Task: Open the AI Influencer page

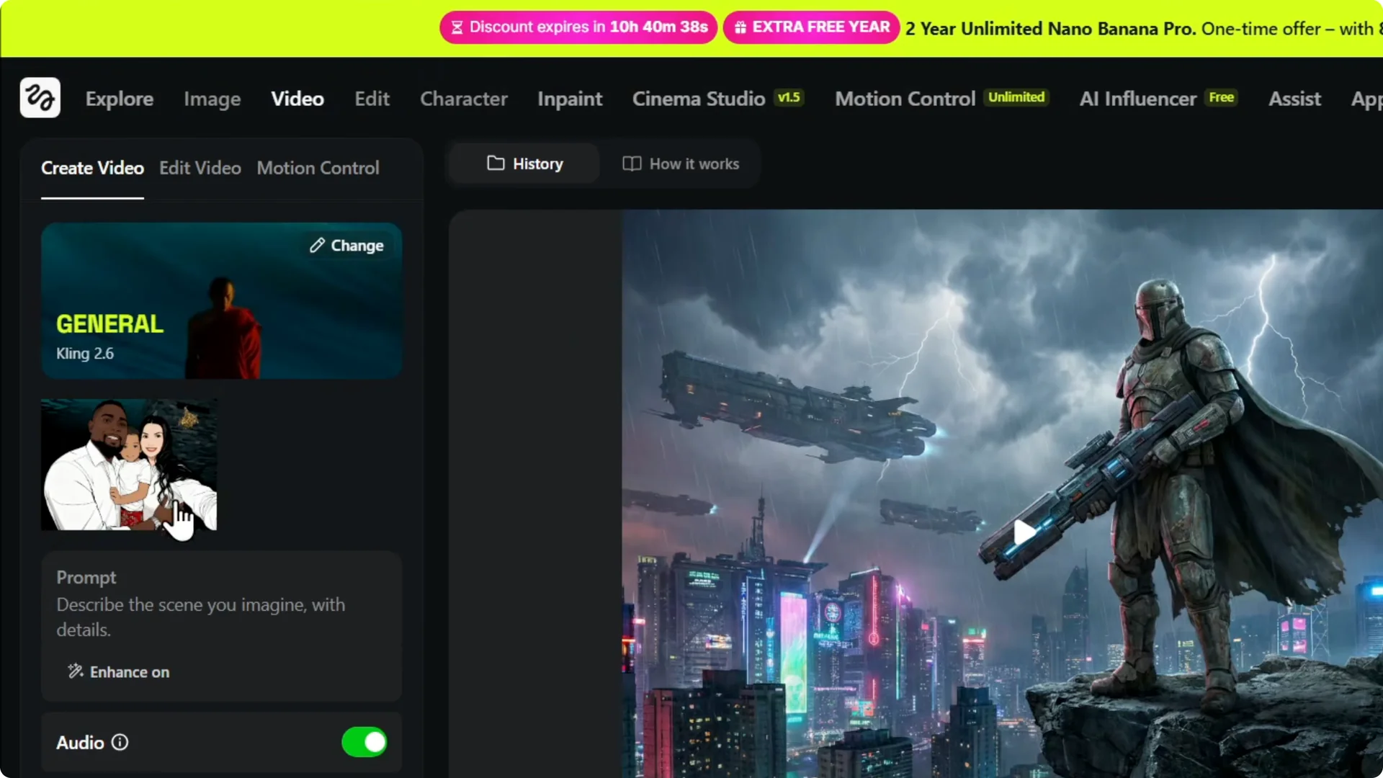Action: pos(1137,99)
